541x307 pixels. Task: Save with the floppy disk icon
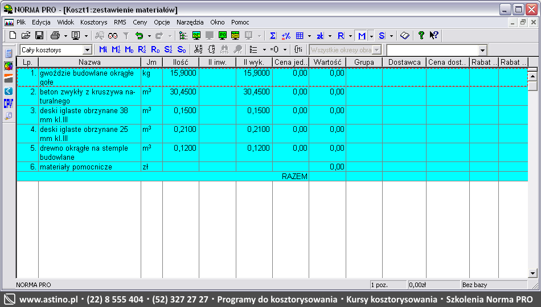point(39,35)
